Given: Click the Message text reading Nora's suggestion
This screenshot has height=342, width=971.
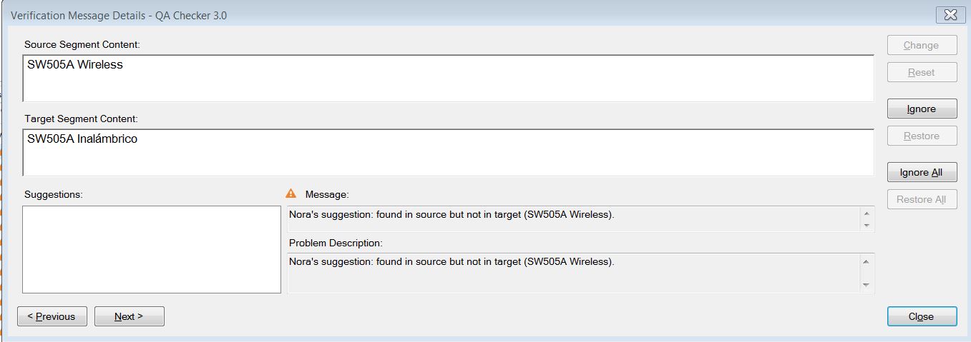Looking at the screenshot, I should point(452,214).
